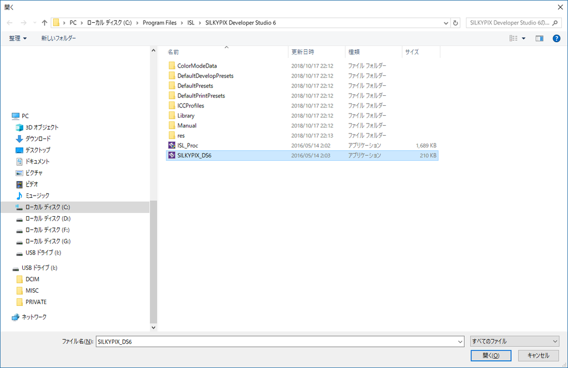Sort by 種類 column header

click(373, 52)
